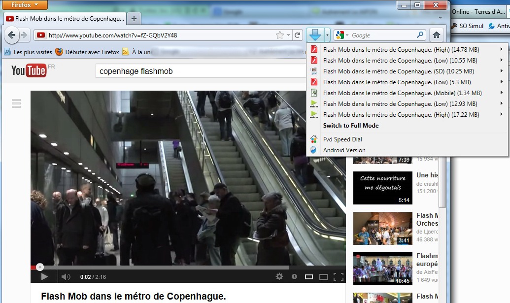Mute the video with the speaker icon
The width and height of the screenshot is (510, 303).
coord(66,277)
